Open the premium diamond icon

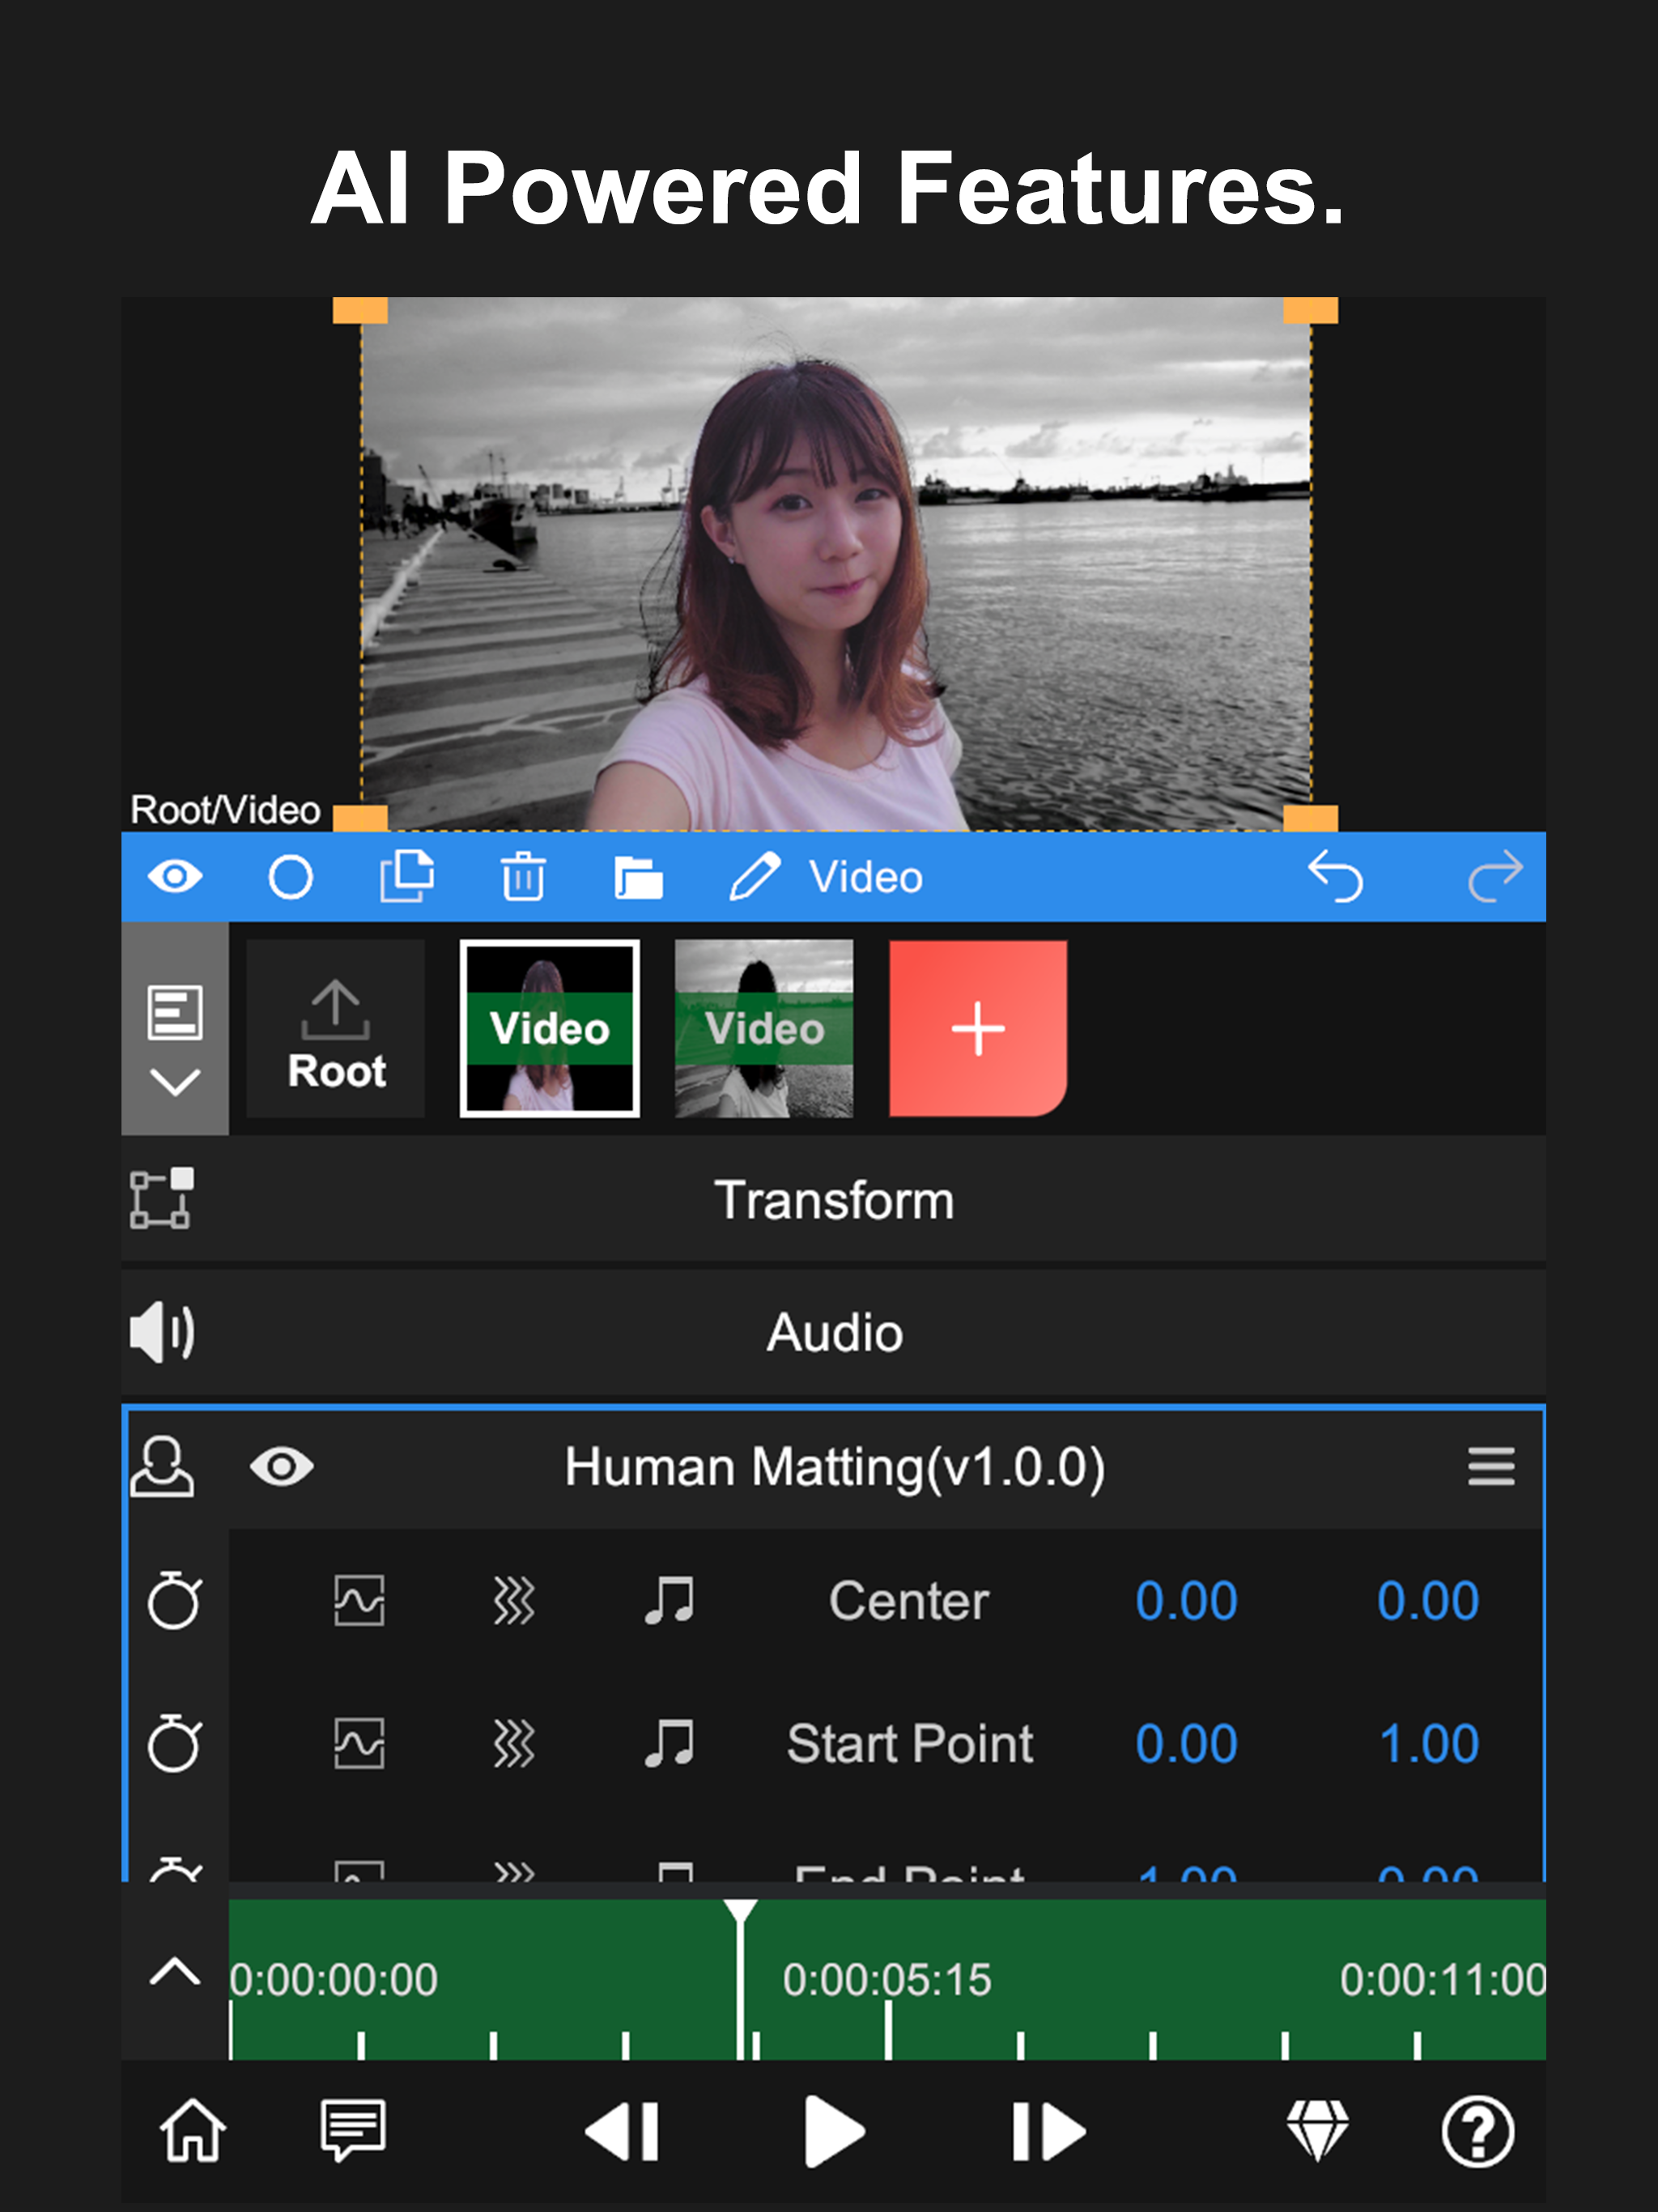click(1317, 2131)
